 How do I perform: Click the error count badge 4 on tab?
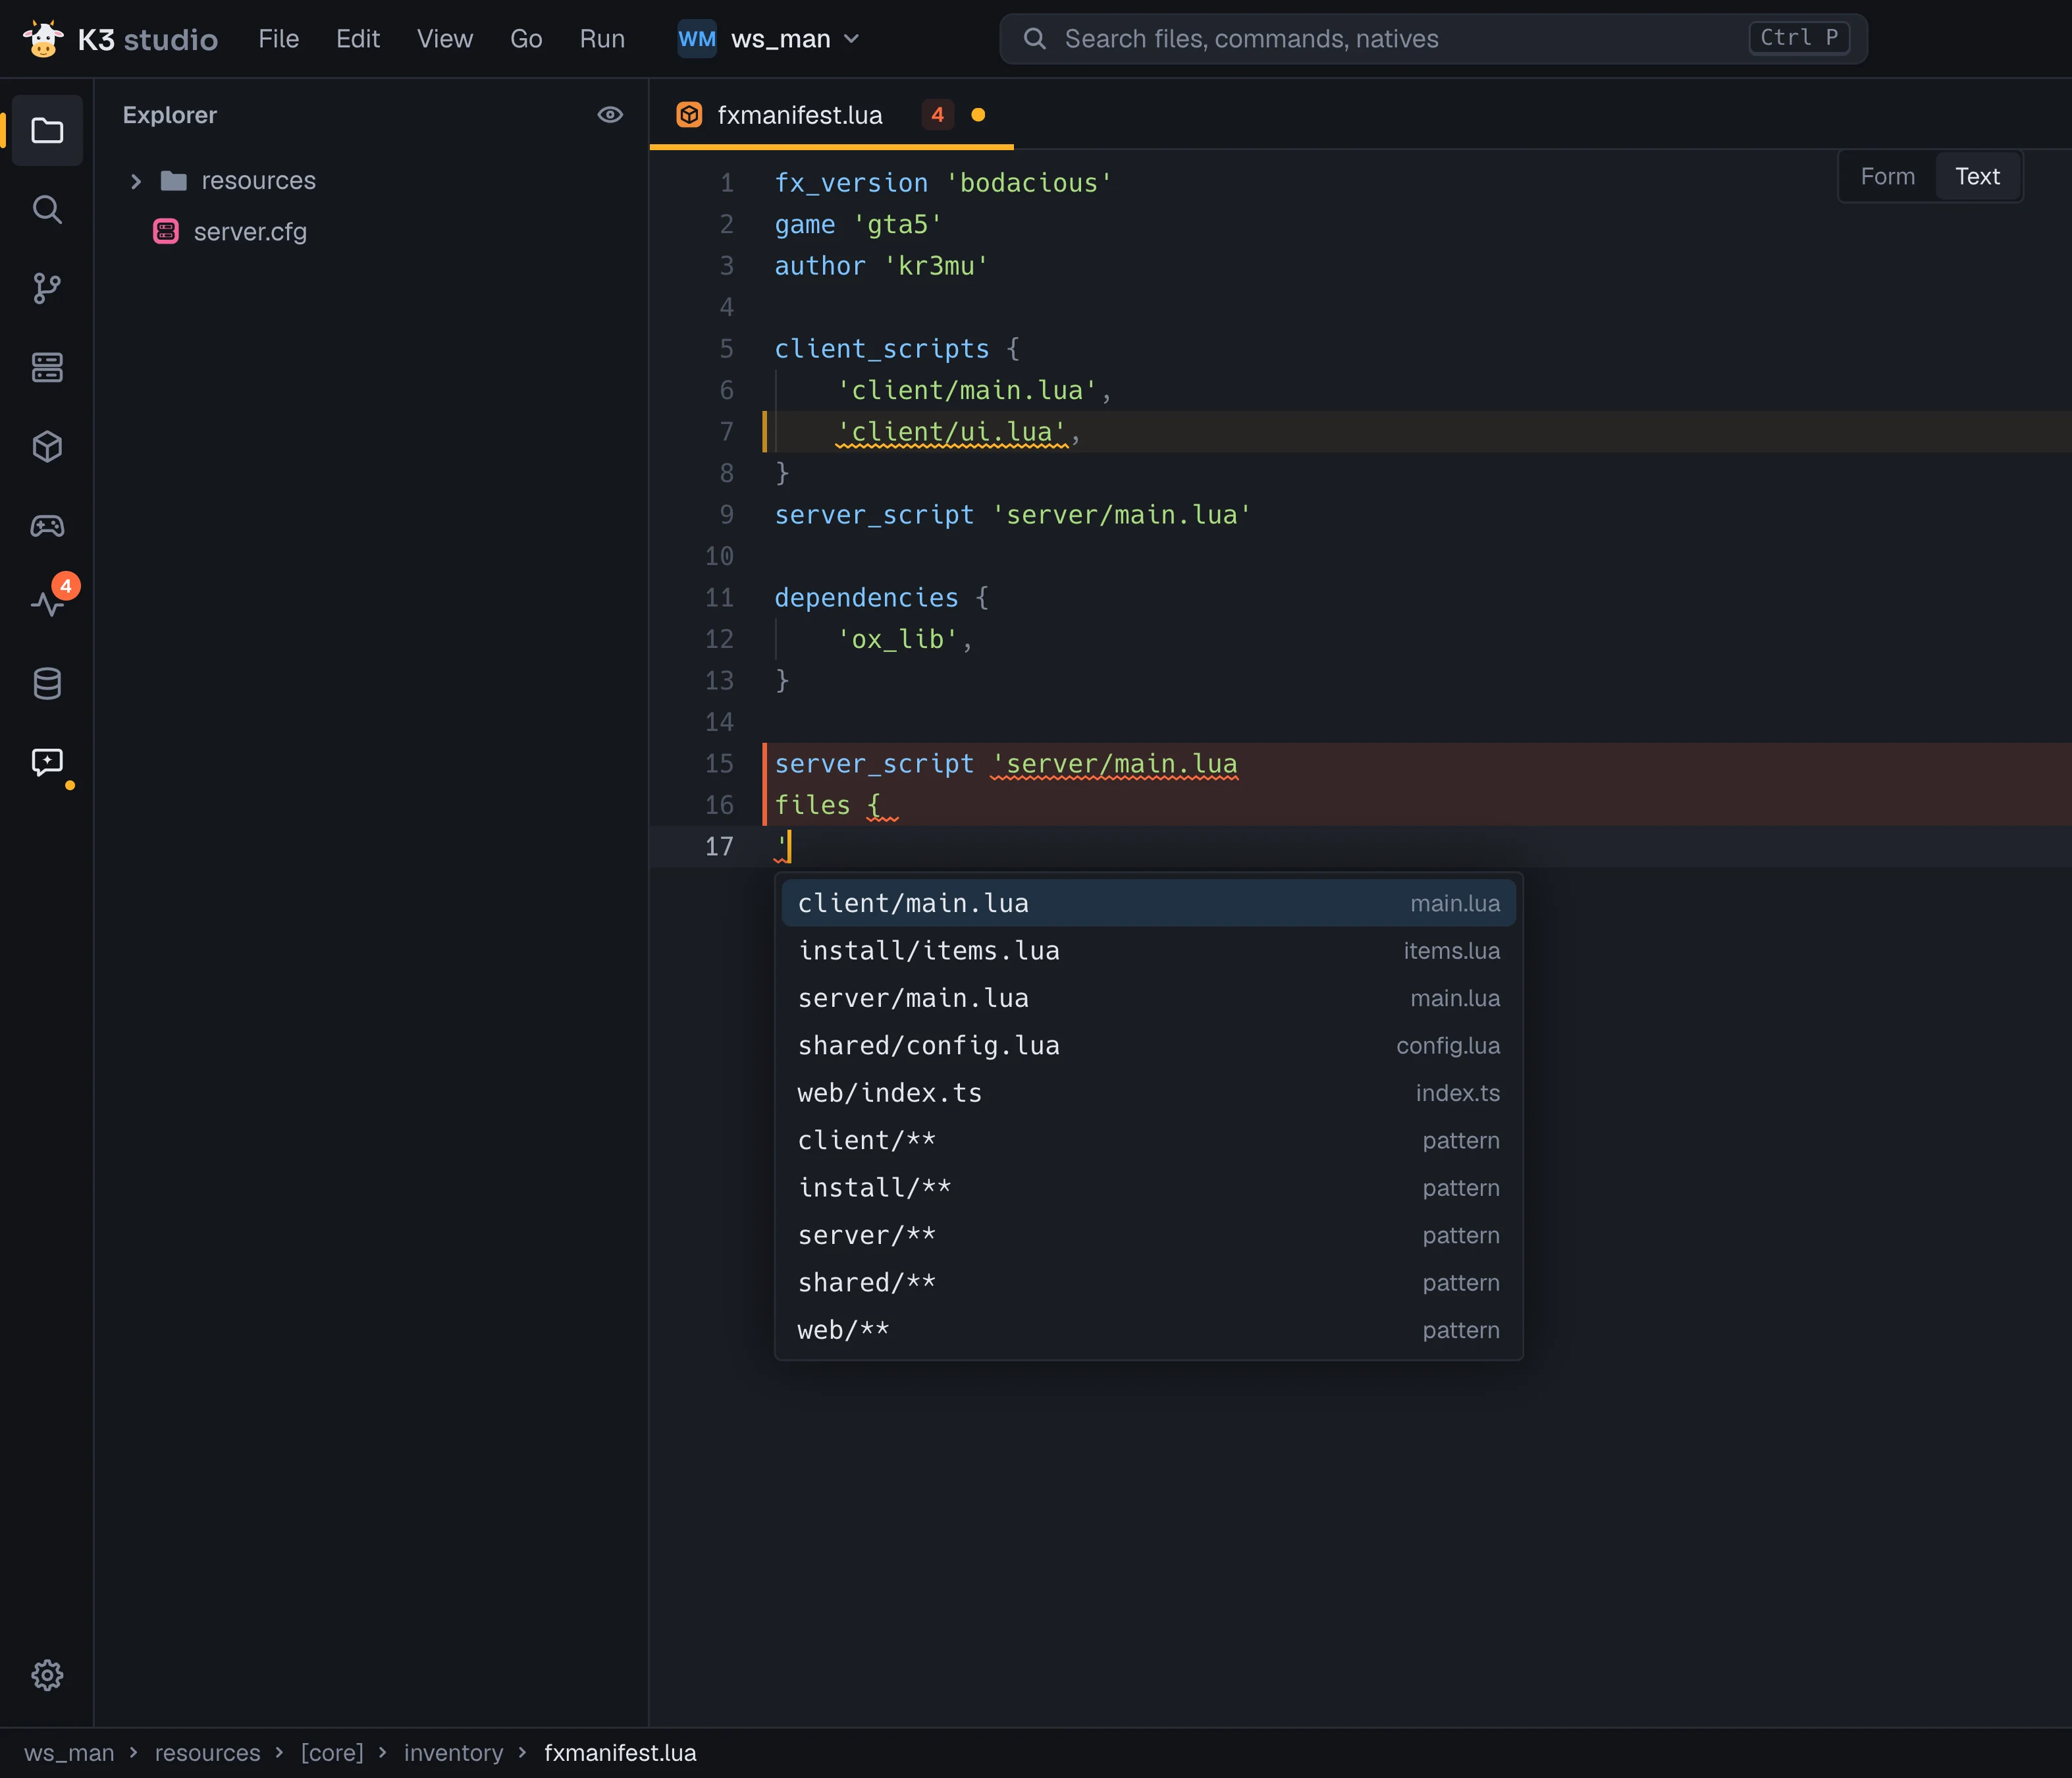click(x=938, y=115)
